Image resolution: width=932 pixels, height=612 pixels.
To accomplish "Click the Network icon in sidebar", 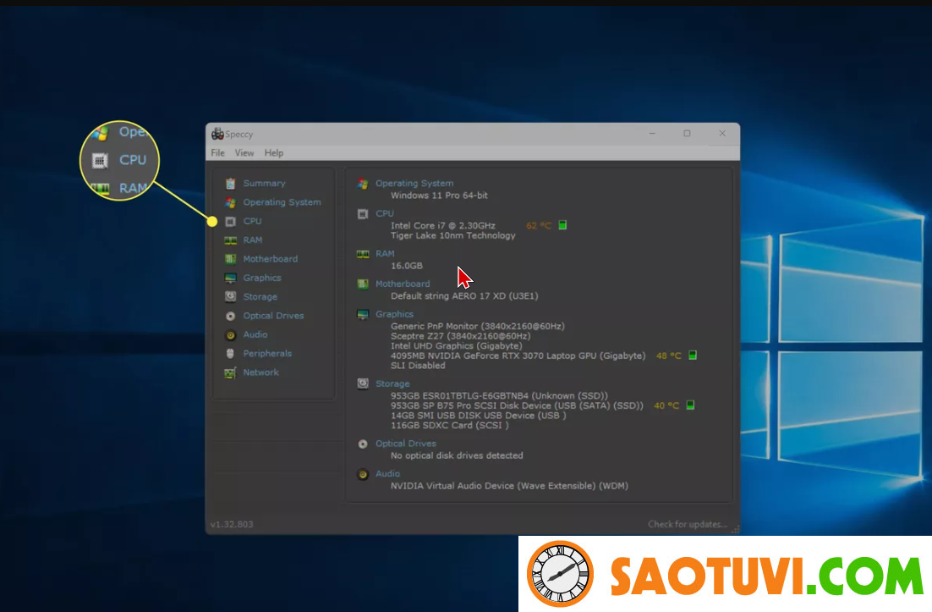I will 231,372.
